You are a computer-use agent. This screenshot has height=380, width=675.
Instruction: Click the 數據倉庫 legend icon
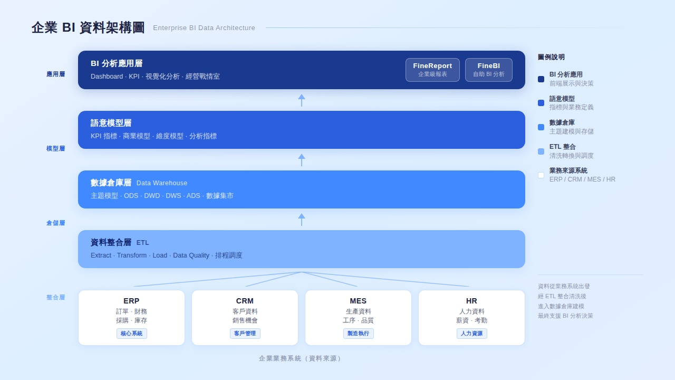[541, 127]
